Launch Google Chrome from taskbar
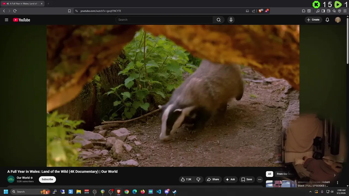Screen dimensions: 349x196 (127, 192)
